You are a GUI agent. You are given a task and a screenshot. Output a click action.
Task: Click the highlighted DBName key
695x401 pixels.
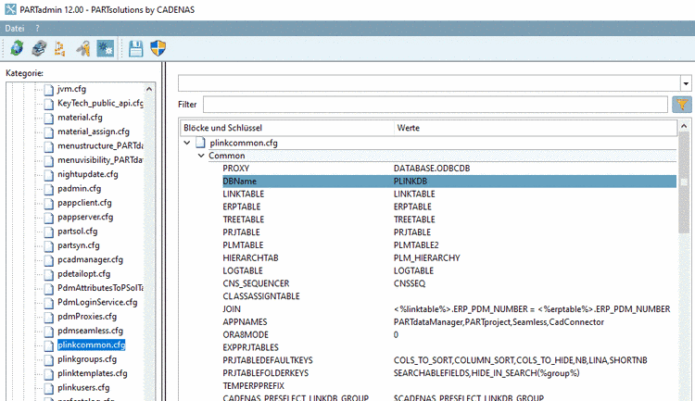click(239, 182)
